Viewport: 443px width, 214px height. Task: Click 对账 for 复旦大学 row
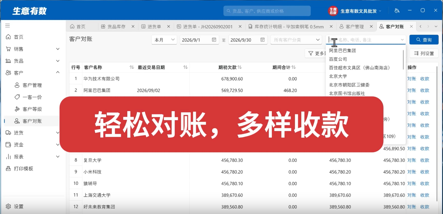(412, 160)
